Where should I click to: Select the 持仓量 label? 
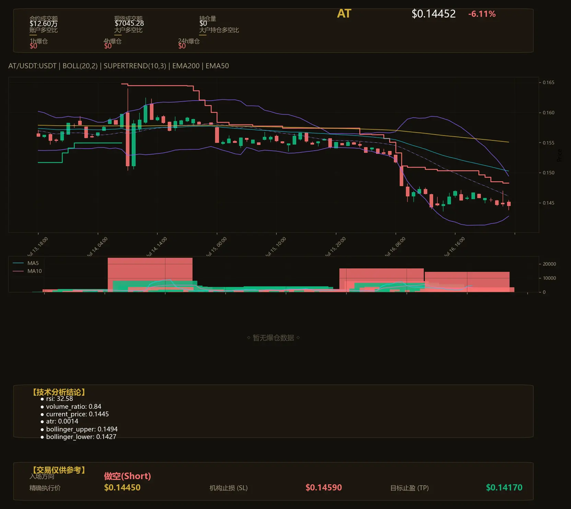coord(208,19)
